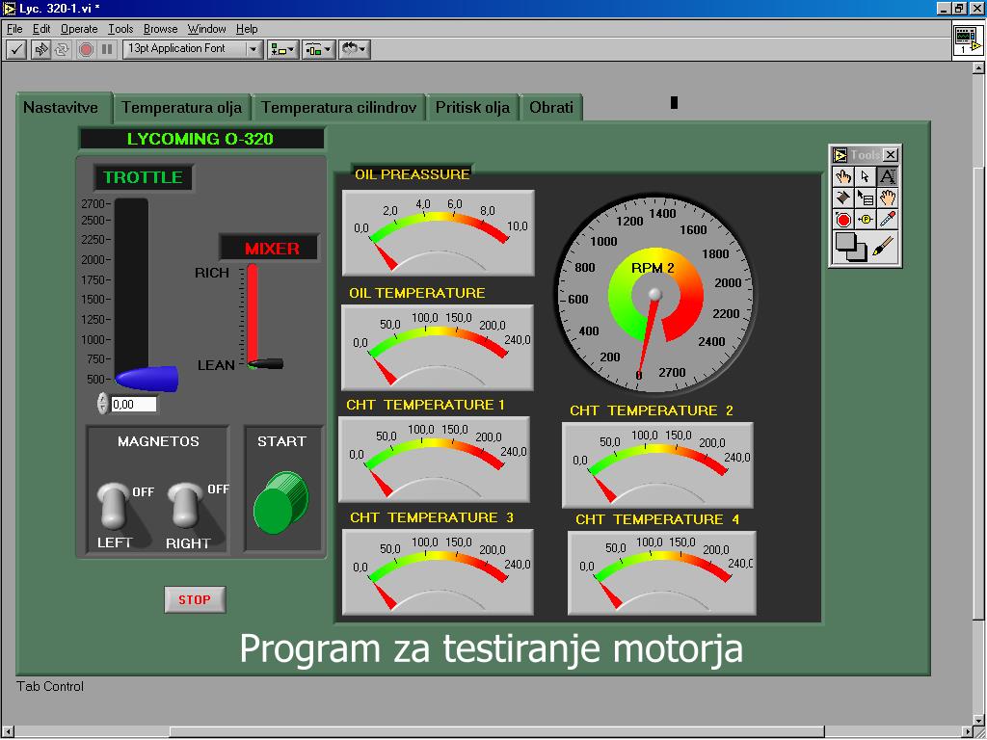This screenshot has height=740, width=987.
Task: Click the OIL PREASSURE meter
Action: [439, 233]
